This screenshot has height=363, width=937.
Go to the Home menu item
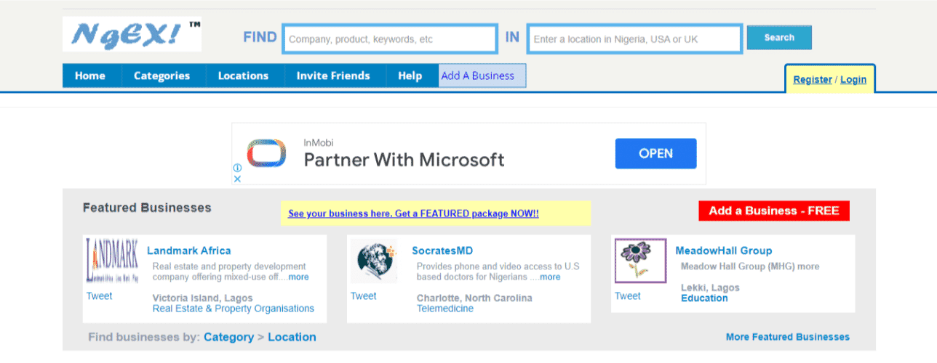click(90, 76)
